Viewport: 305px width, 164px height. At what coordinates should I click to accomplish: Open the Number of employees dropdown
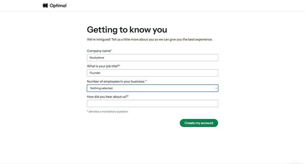click(x=152, y=88)
